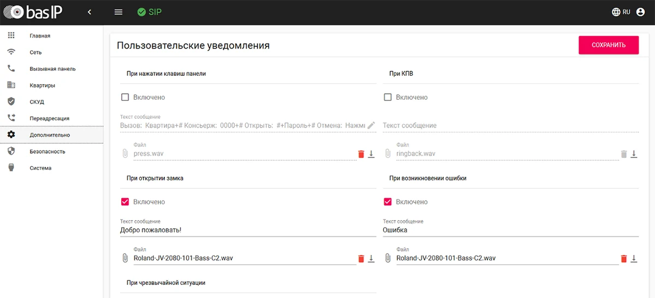Download the press.wav file
655x298 pixels.
click(371, 154)
